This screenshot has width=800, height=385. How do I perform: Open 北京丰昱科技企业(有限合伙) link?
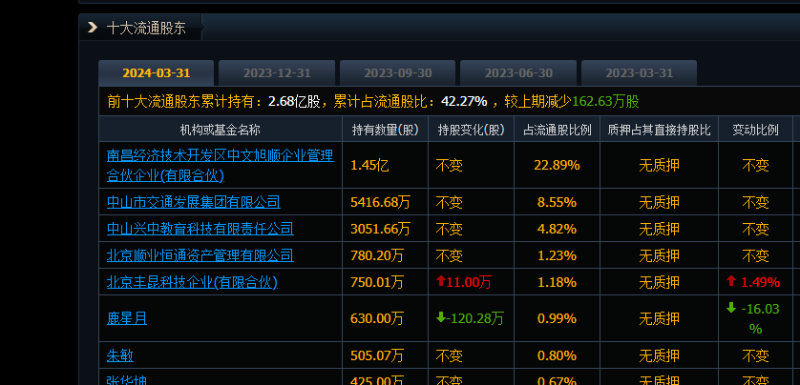coord(192,282)
